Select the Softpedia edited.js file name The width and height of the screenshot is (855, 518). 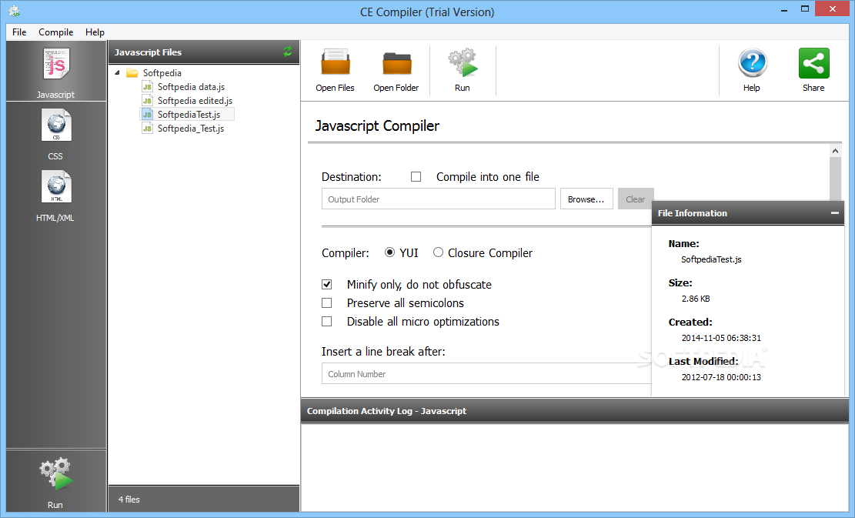195,100
